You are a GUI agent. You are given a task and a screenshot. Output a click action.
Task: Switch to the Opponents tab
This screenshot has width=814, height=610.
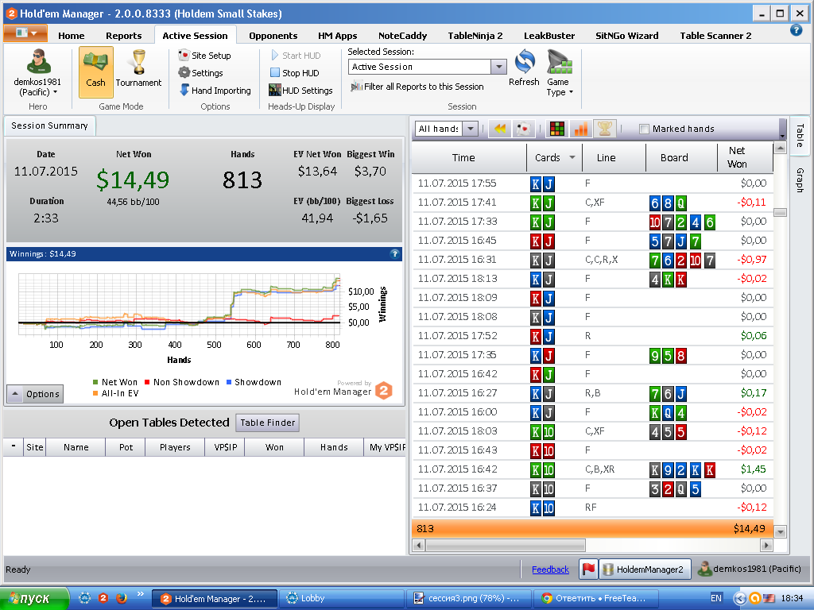tap(273, 35)
